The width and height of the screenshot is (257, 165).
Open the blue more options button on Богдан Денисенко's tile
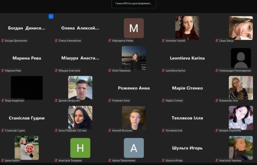pyautogui.click(x=51, y=16)
